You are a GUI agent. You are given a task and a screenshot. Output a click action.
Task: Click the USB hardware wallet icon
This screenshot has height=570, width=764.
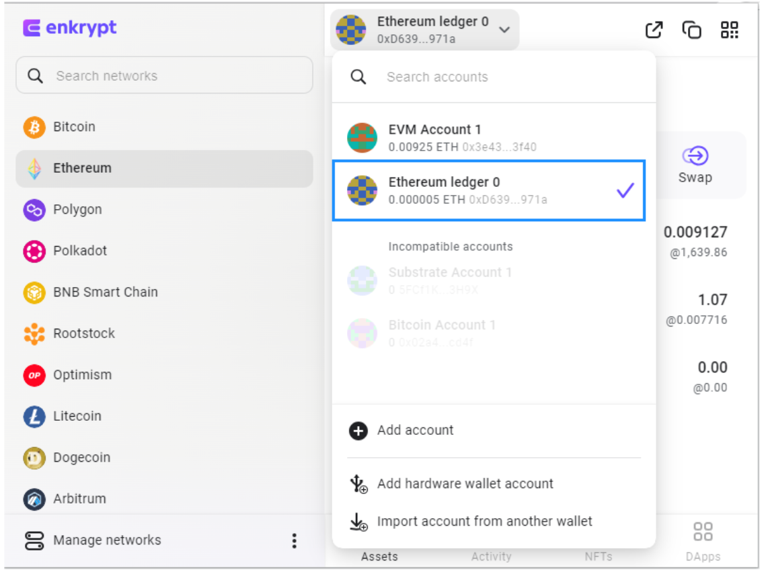[358, 484]
